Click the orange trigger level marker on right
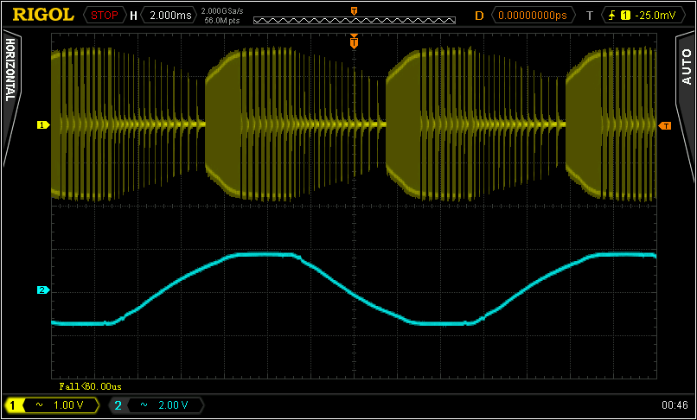 [x=664, y=126]
